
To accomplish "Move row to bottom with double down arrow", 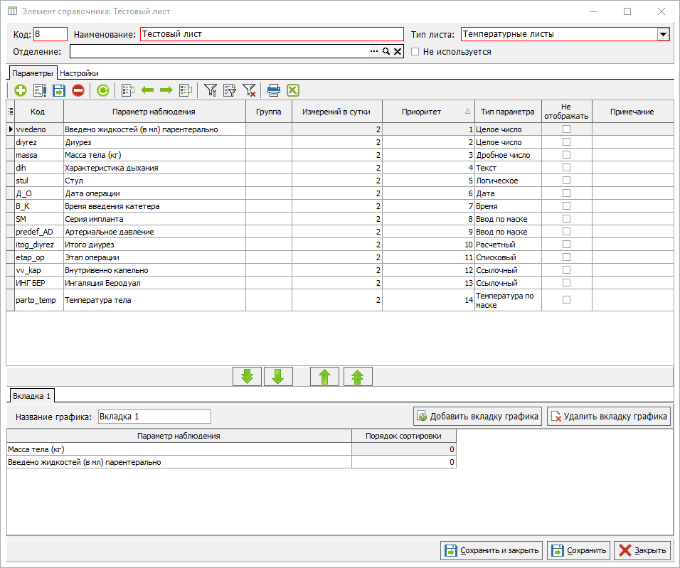I will pyautogui.click(x=248, y=376).
